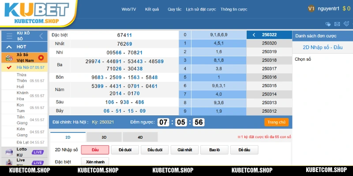Click the 2D Nhập số - Đầu title
The height and width of the screenshot is (176, 353).
pyautogui.click(x=323, y=48)
